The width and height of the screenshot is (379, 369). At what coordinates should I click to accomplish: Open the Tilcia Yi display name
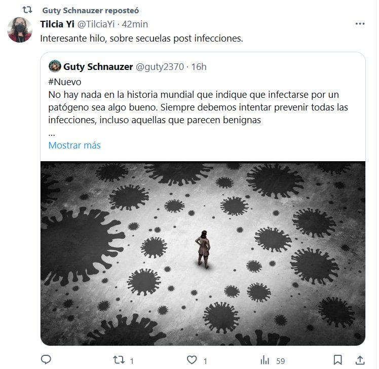57,24
